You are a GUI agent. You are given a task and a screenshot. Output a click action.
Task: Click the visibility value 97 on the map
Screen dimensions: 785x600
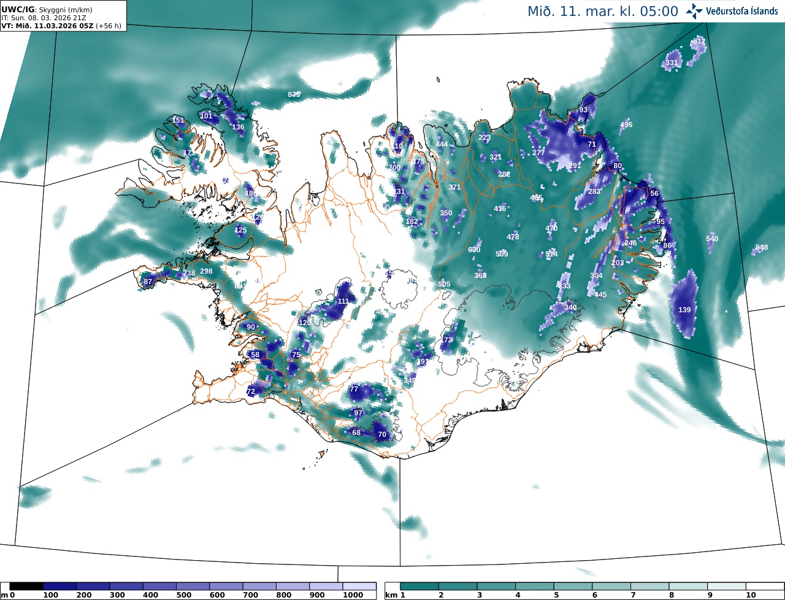(x=358, y=413)
